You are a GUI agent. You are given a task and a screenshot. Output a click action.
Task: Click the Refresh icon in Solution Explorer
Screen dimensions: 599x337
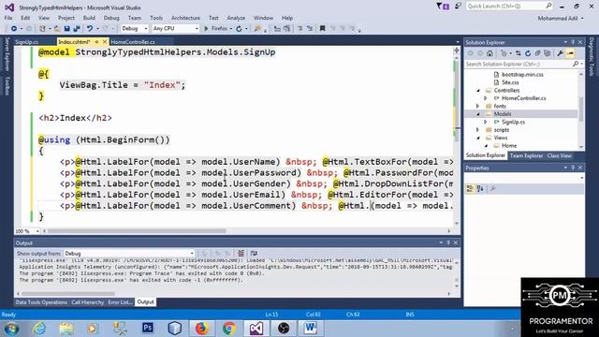coord(528,53)
